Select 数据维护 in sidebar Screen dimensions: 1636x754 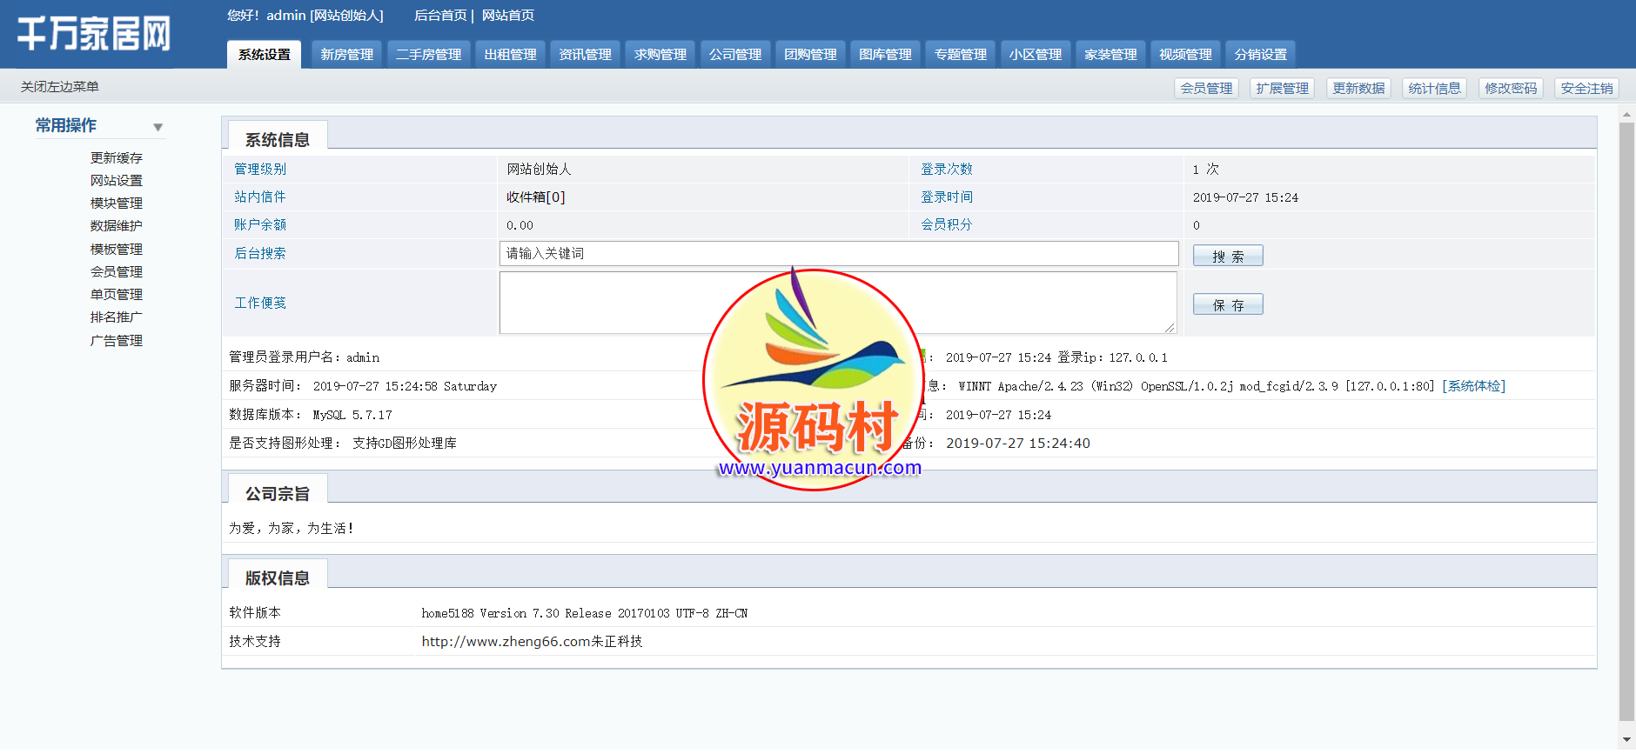coord(117,226)
